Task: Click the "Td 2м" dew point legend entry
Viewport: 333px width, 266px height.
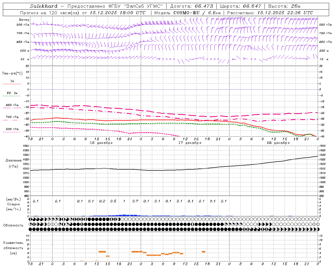Action: click(12, 93)
